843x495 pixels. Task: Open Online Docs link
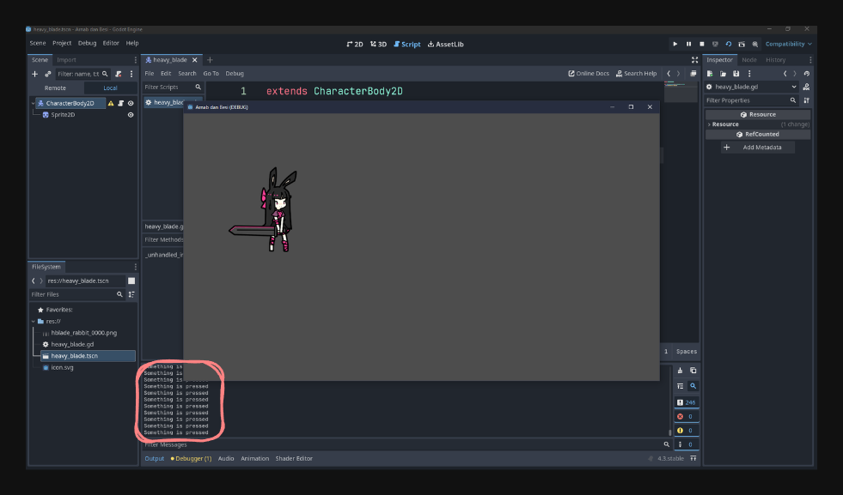(x=589, y=74)
